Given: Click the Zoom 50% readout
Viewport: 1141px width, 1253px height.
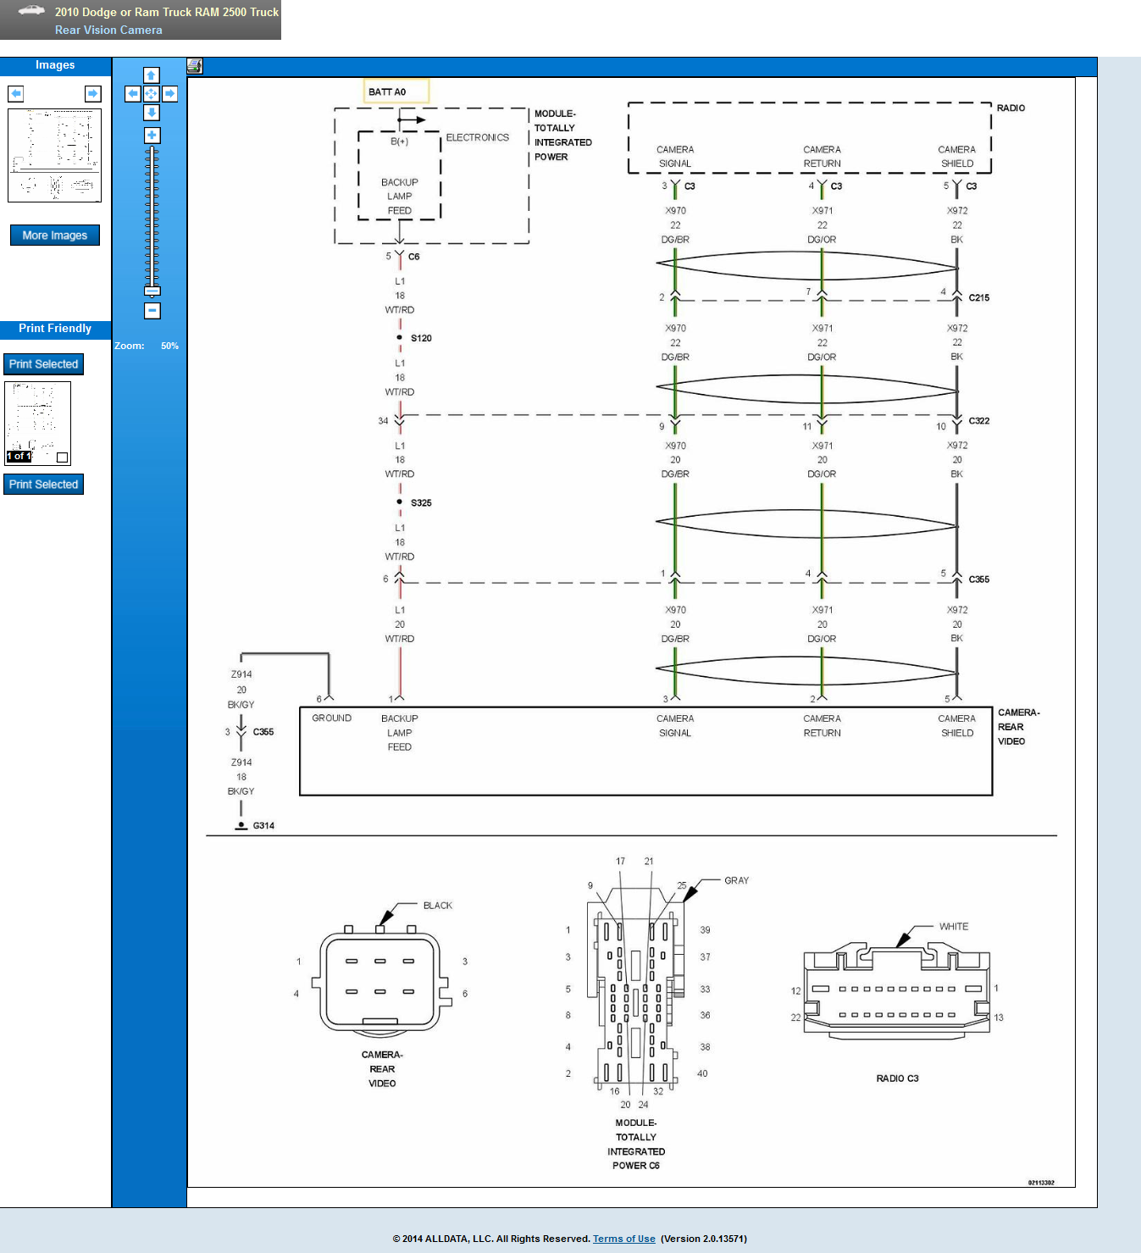Looking at the screenshot, I should (x=147, y=346).
